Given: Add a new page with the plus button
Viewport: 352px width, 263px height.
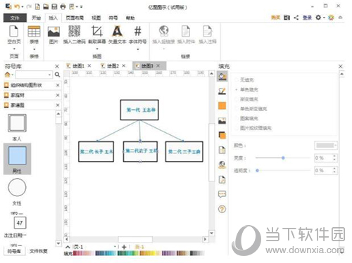Looking at the screenshot, I should tap(124, 247).
